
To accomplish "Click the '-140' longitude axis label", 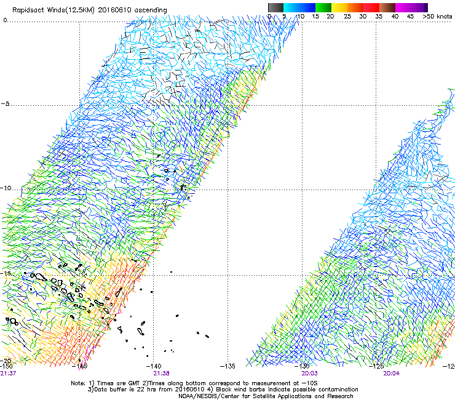I will (153, 366).
